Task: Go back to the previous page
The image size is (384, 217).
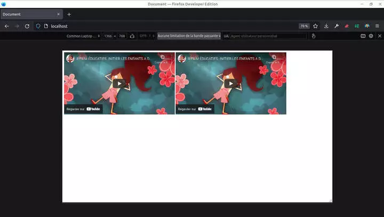Action: [6, 26]
